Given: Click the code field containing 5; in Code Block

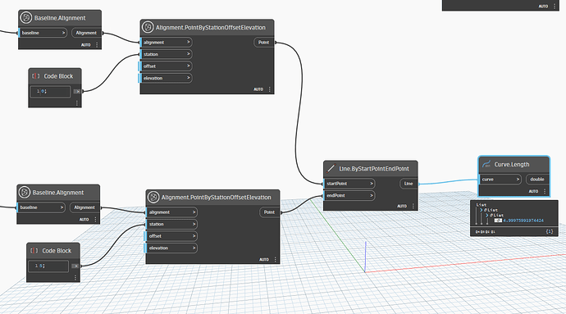Looking at the screenshot, I should pyautogui.click(x=48, y=266).
